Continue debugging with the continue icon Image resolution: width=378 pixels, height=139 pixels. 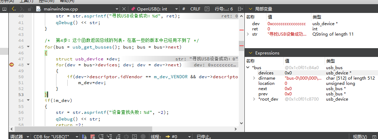[85, 137]
